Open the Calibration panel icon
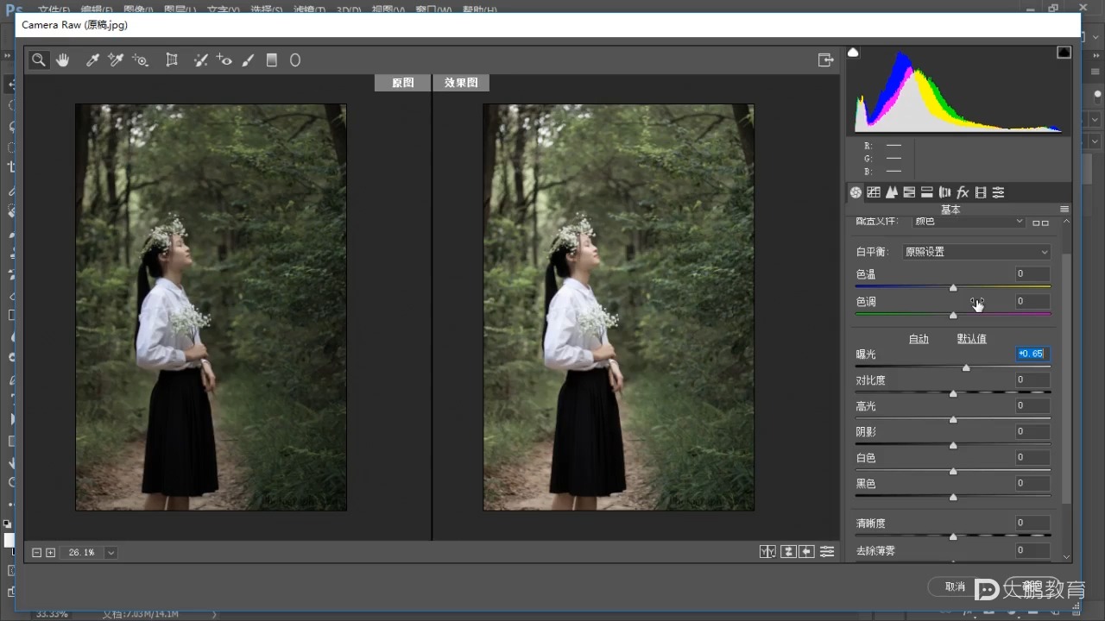 coord(981,192)
